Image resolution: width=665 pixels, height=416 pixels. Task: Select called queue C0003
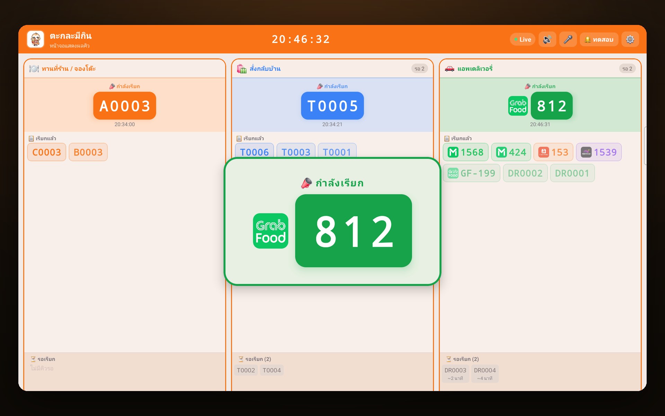[x=47, y=152]
